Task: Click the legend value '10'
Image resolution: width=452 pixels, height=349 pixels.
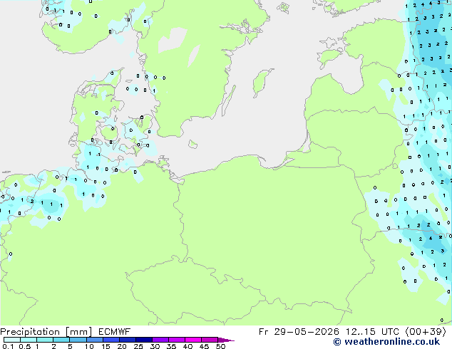Action: pyautogui.click(x=89, y=346)
